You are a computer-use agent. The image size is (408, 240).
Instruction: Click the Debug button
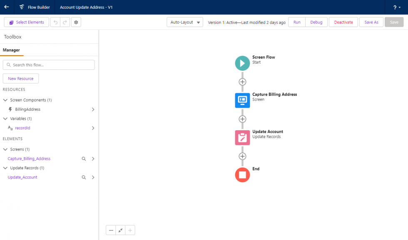(x=316, y=22)
